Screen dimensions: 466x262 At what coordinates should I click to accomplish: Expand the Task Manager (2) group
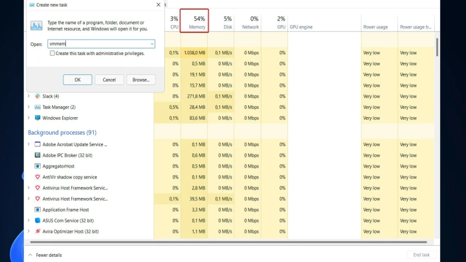coord(29,107)
